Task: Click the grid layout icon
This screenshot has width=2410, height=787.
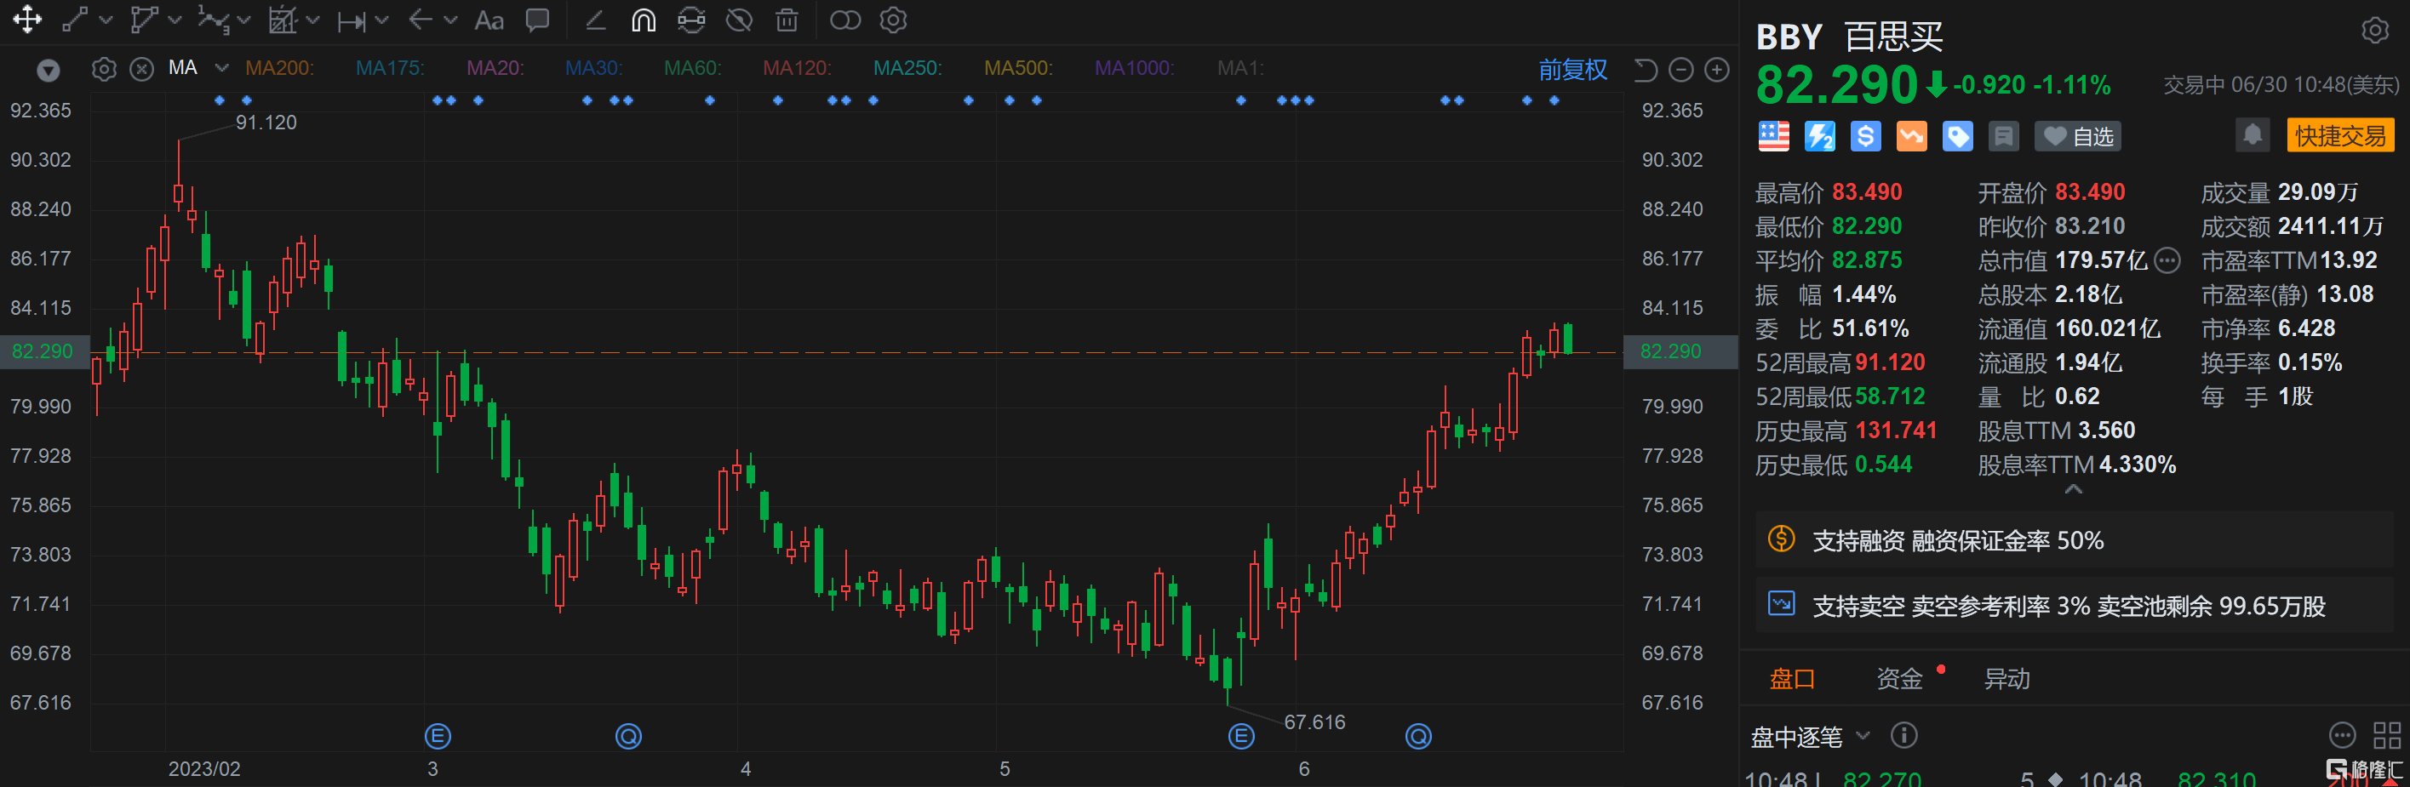Action: pyautogui.click(x=2387, y=736)
